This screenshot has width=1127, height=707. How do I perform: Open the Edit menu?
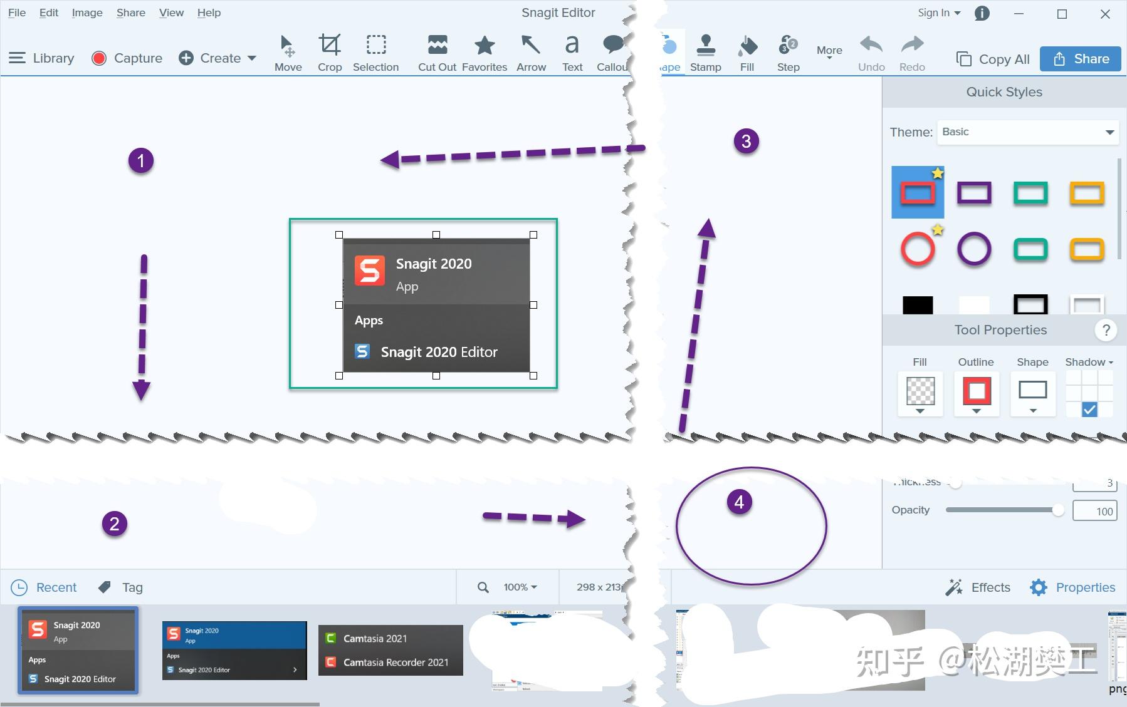48,13
